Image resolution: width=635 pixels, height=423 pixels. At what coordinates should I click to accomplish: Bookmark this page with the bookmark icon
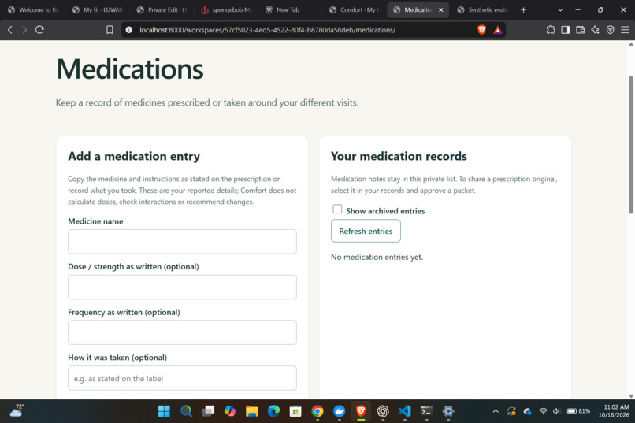coord(110,30)
